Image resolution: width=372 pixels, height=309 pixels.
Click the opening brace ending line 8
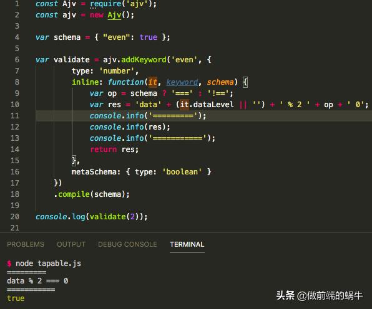(x=245, y=82)
